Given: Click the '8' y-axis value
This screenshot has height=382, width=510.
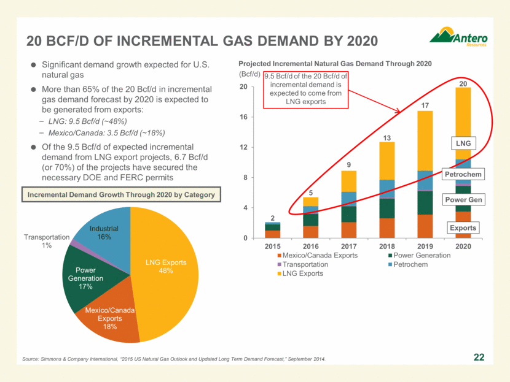Looking at the screenshot, I should tap(245, 178).
